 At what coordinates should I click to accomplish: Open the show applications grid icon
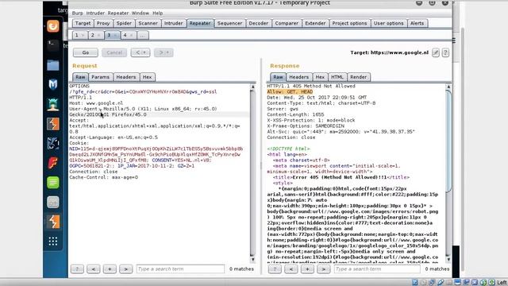tap(53, 242)
